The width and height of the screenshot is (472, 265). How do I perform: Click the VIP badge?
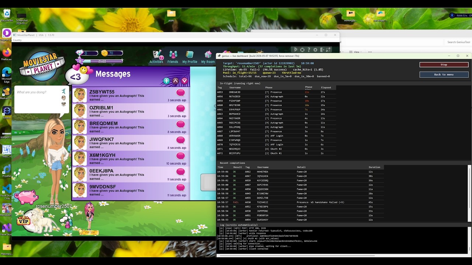pos(24,220)
